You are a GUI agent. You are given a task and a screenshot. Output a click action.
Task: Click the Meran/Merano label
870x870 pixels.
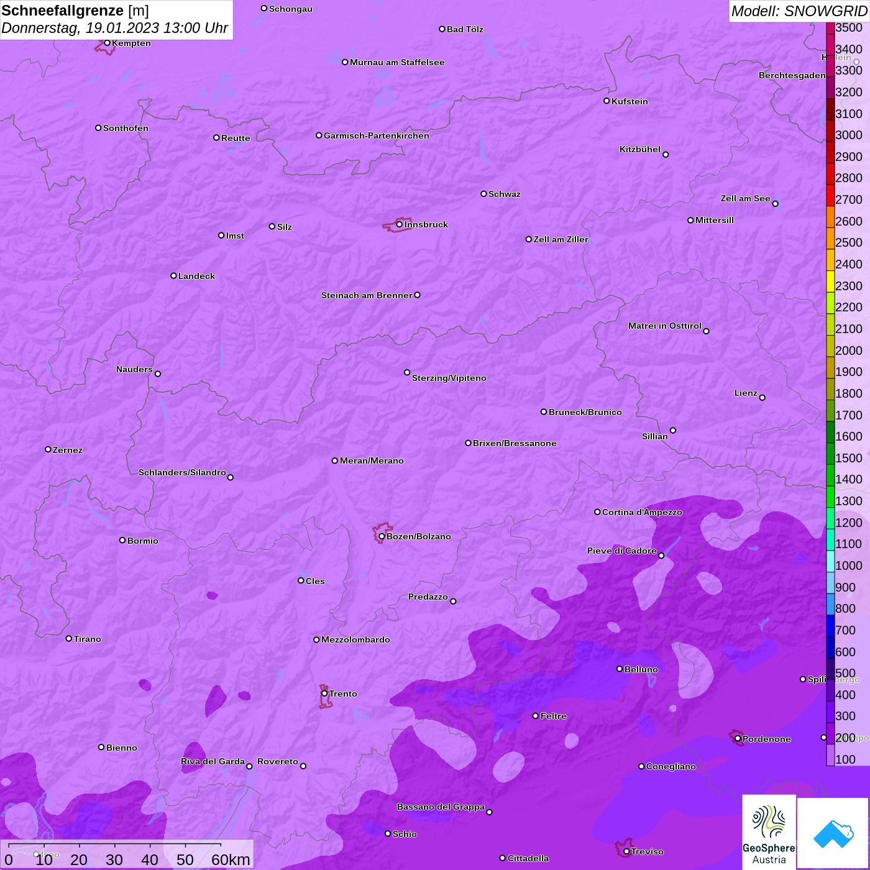(372, 460)
